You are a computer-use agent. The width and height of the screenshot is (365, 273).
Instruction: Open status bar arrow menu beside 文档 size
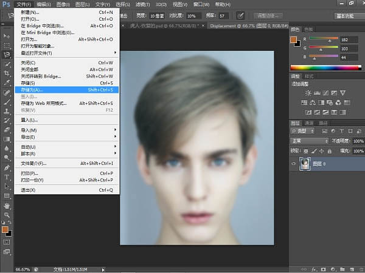click(103, 269)
